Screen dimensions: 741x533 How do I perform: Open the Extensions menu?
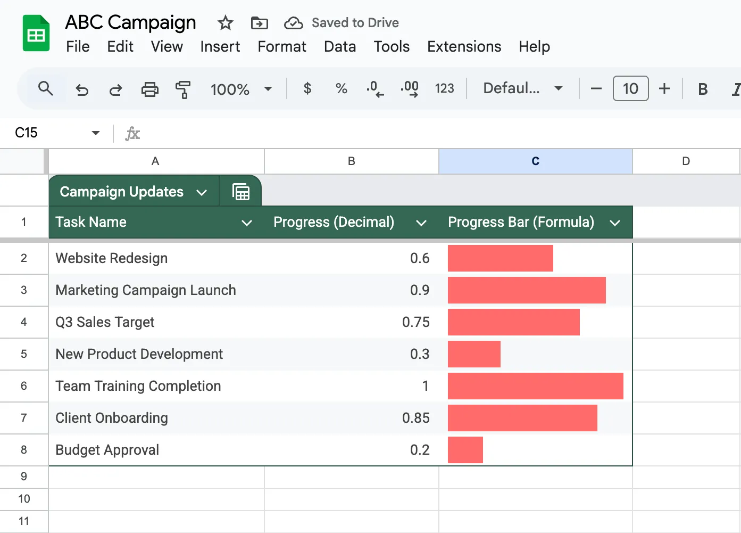(464, 47)
